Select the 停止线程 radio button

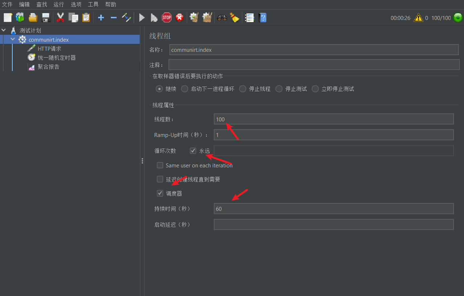(243, 89)
